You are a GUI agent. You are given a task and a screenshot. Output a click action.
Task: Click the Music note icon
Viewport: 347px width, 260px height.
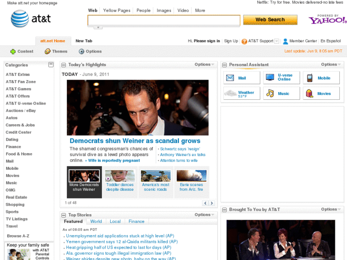270,93
